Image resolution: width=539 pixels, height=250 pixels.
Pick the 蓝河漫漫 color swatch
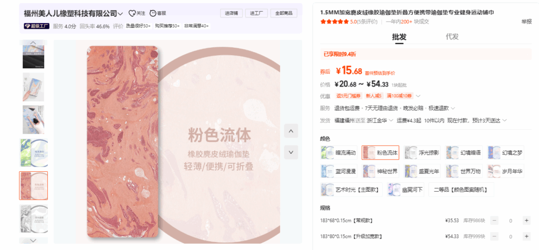coord(339,171)
